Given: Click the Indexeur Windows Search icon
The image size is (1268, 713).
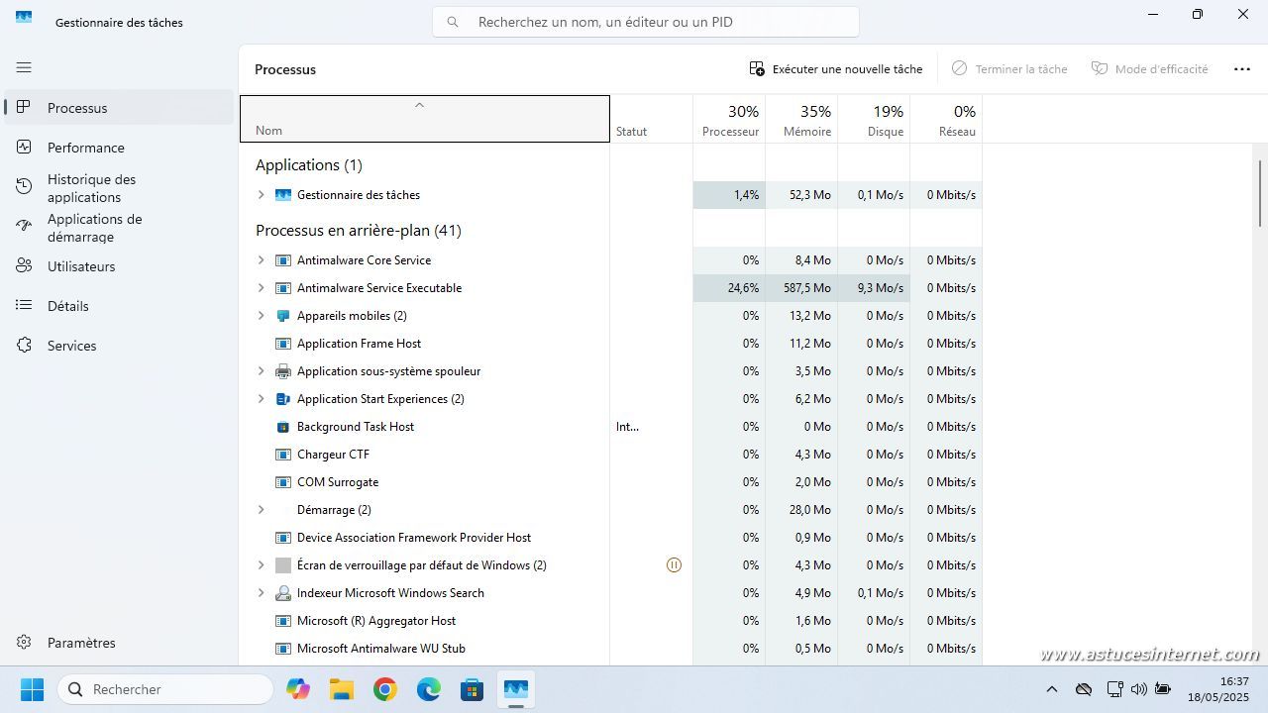Looking at the screenshot, I should (283, 593).
